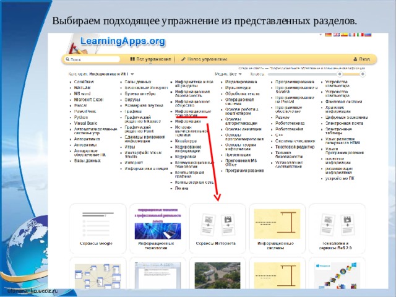The height and width of the screenshot is (297, 396).
Task: Focus the Поиск search field
Action: pyautogui.click(x=92, y=59)
